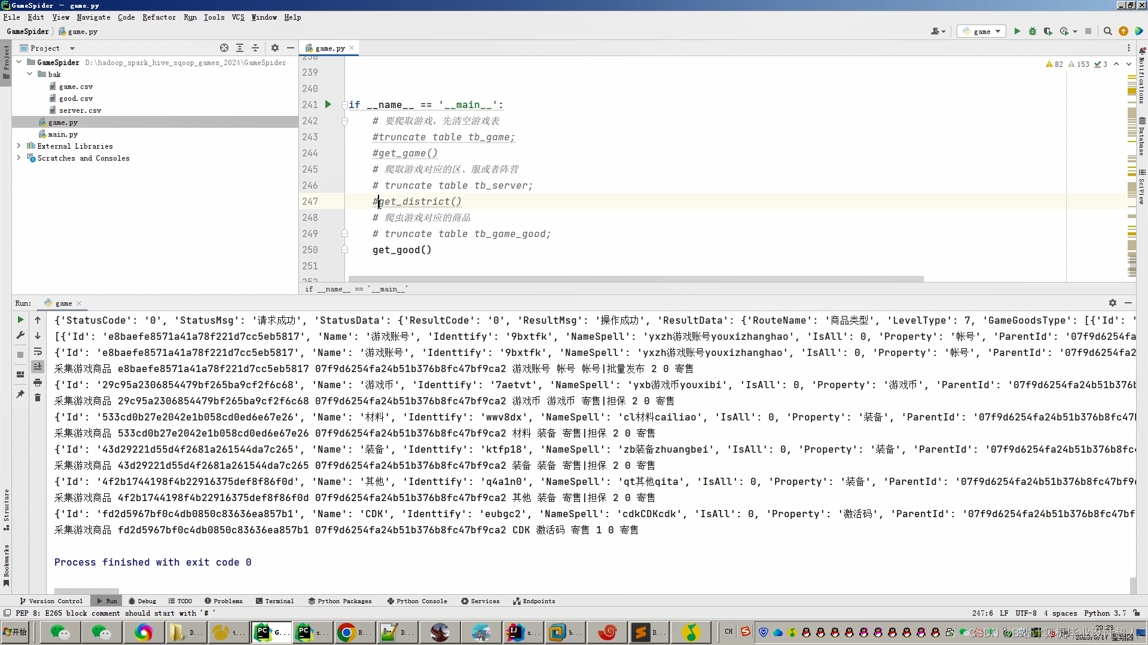Click the Search Everywhere magnifier icon
This screenshot has height=645, width=1148.
click(x=1108, y=31)
